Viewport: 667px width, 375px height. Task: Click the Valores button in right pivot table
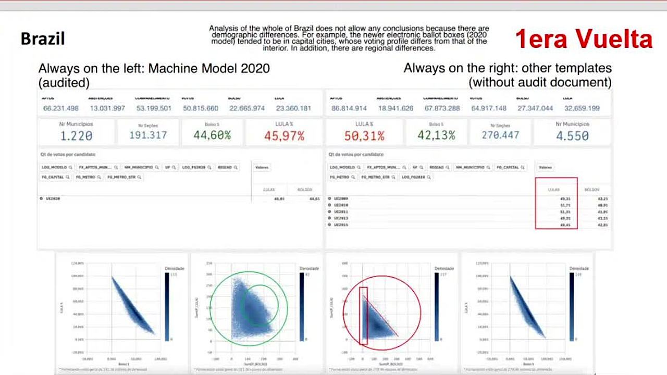[x=545, y=168]
